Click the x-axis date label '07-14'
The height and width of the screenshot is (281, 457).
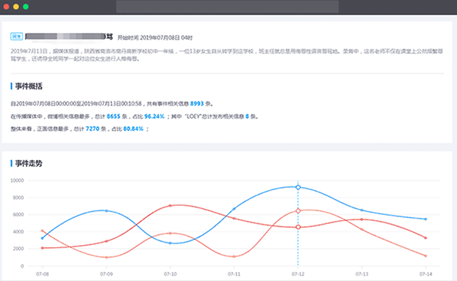425,274
